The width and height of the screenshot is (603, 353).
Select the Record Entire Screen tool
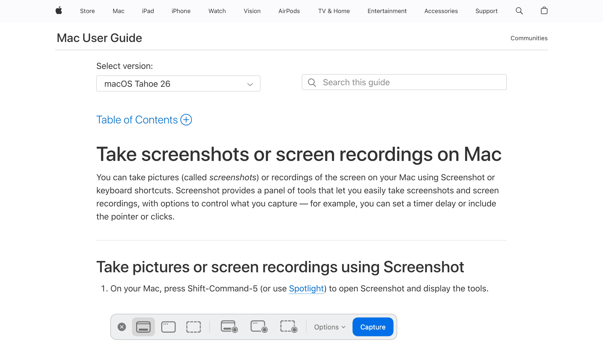[229, 327]
